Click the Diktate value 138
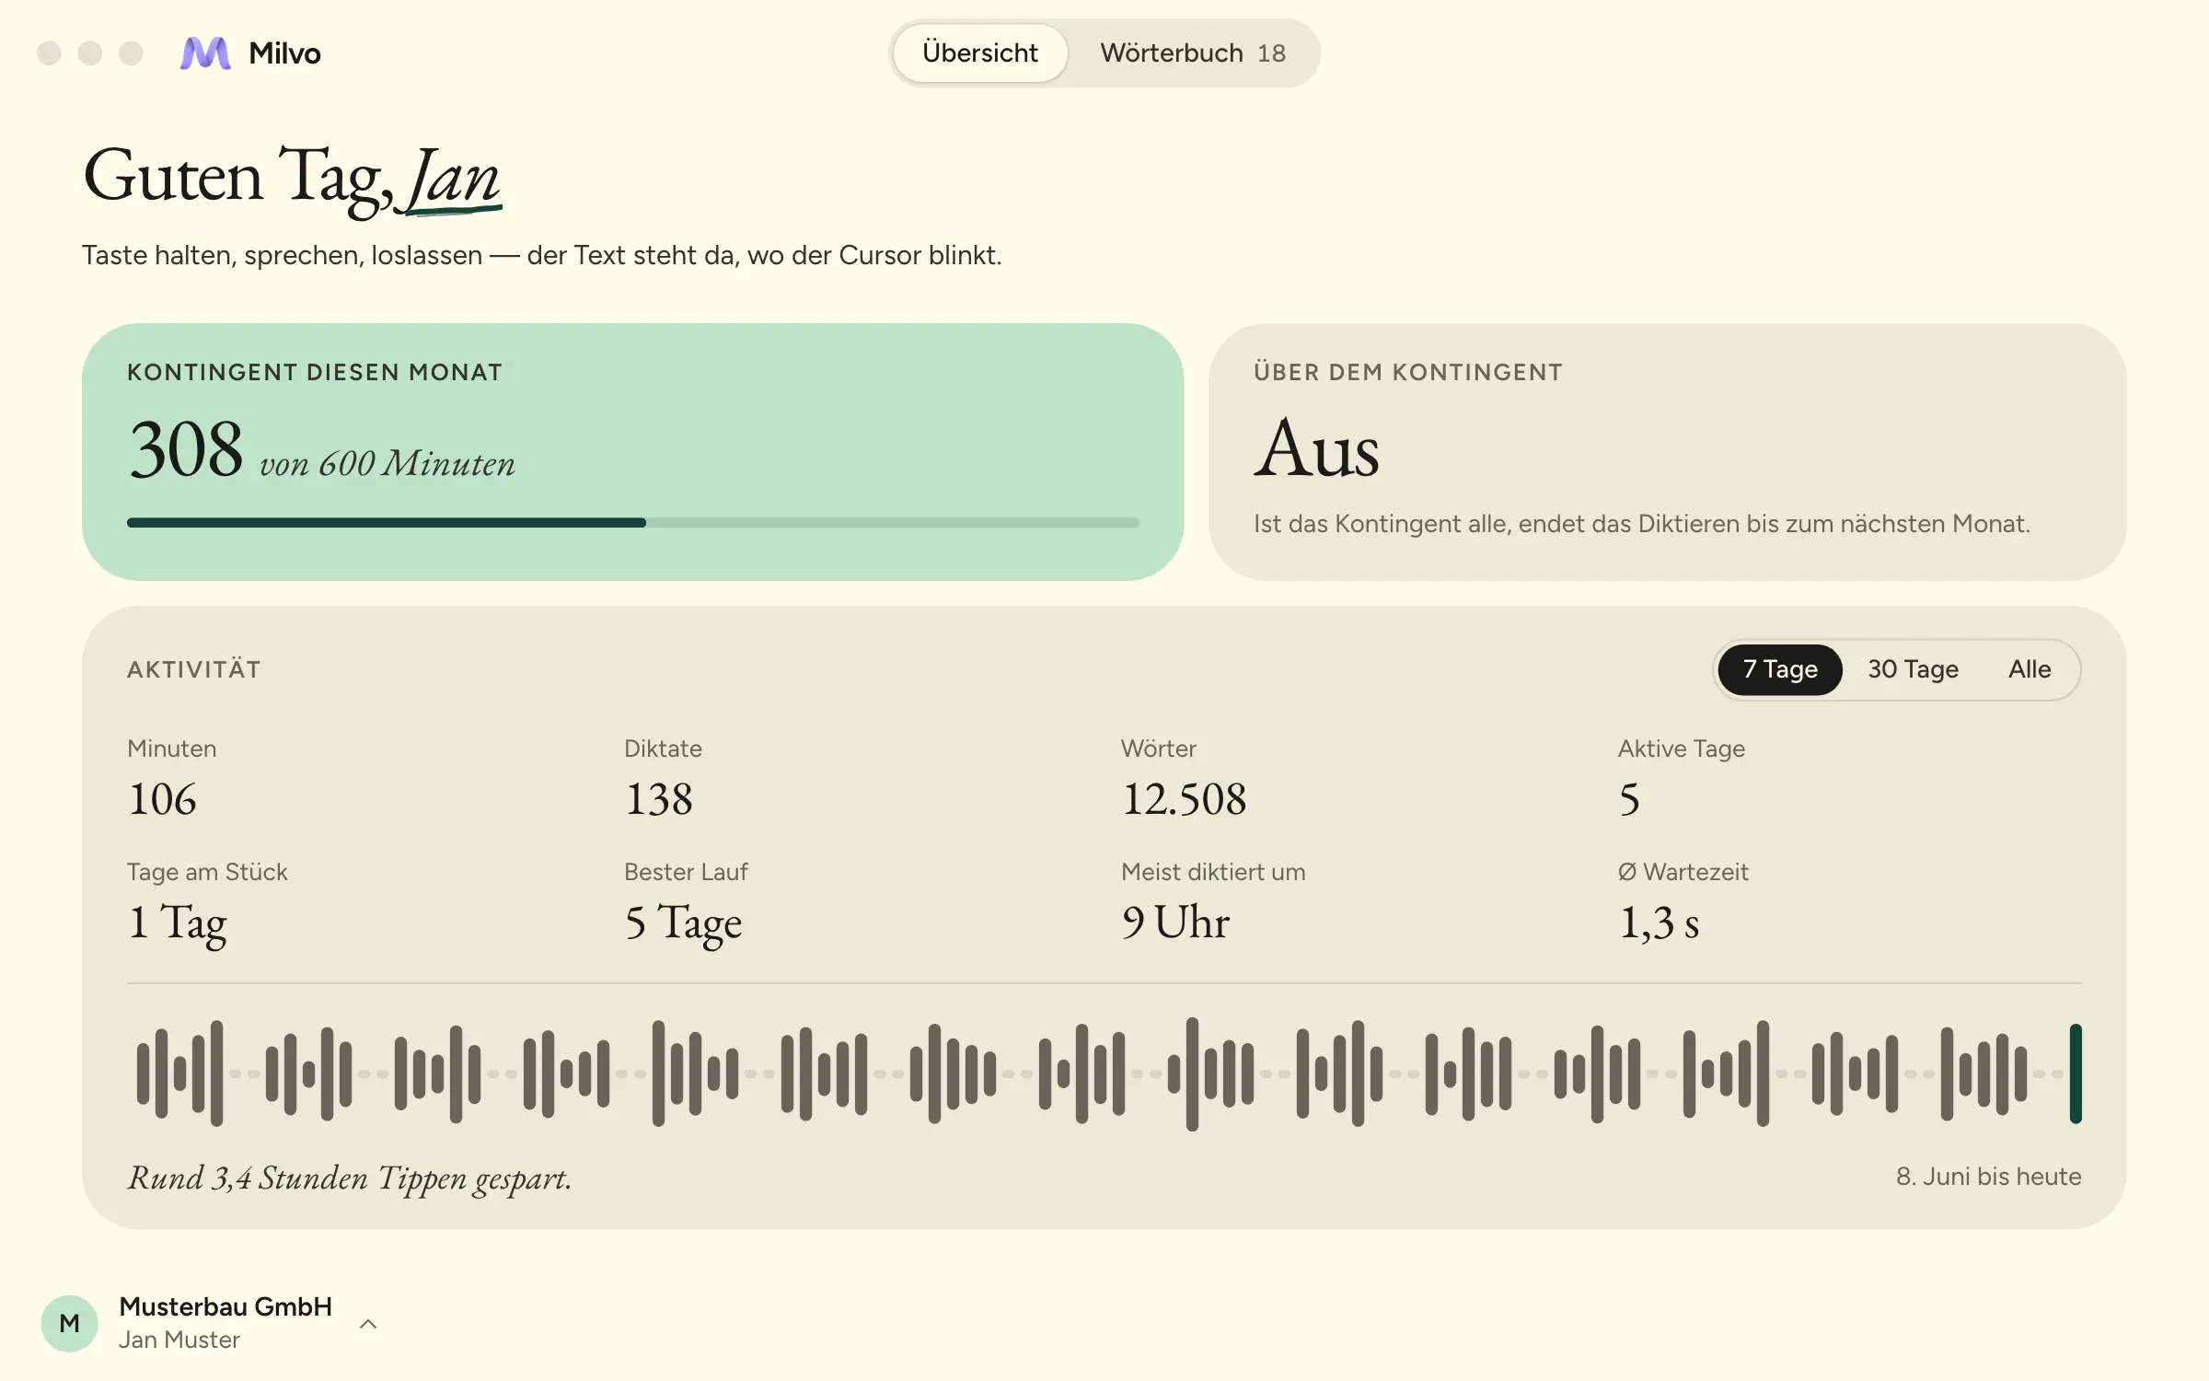The width and height of the screenshot is (2209, 1381). pos(659,799)
